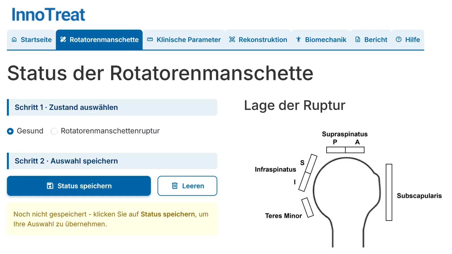452x254 pixels.
Task: Click the Supraspinatus label
Action: pos(345,134)
